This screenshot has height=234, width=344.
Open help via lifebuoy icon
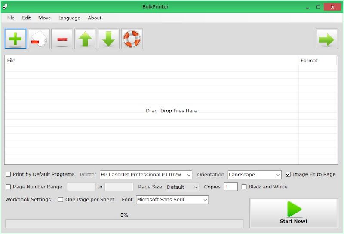(x=132, y=39)
